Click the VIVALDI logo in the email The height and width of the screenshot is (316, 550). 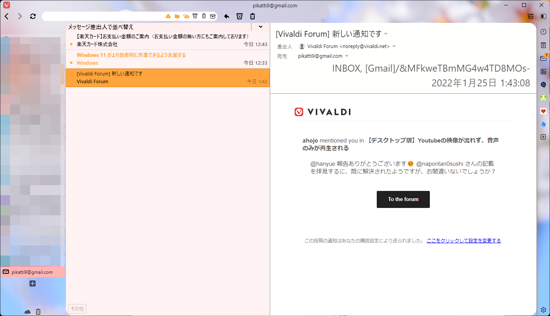click(322, 112)
